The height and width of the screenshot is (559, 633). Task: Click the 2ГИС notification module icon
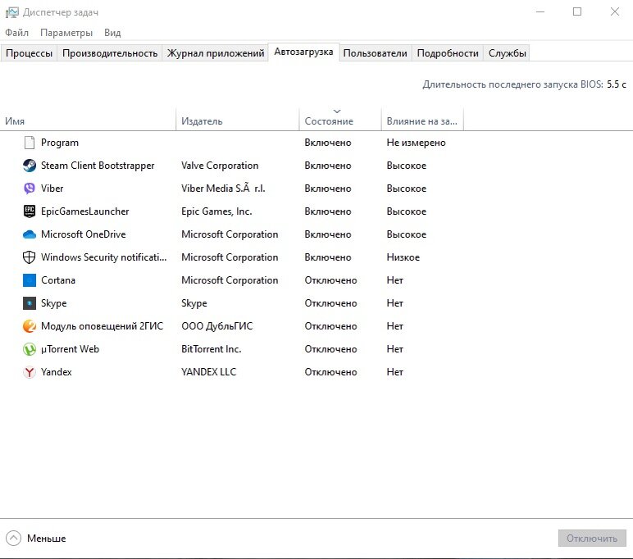pos(29,326)
